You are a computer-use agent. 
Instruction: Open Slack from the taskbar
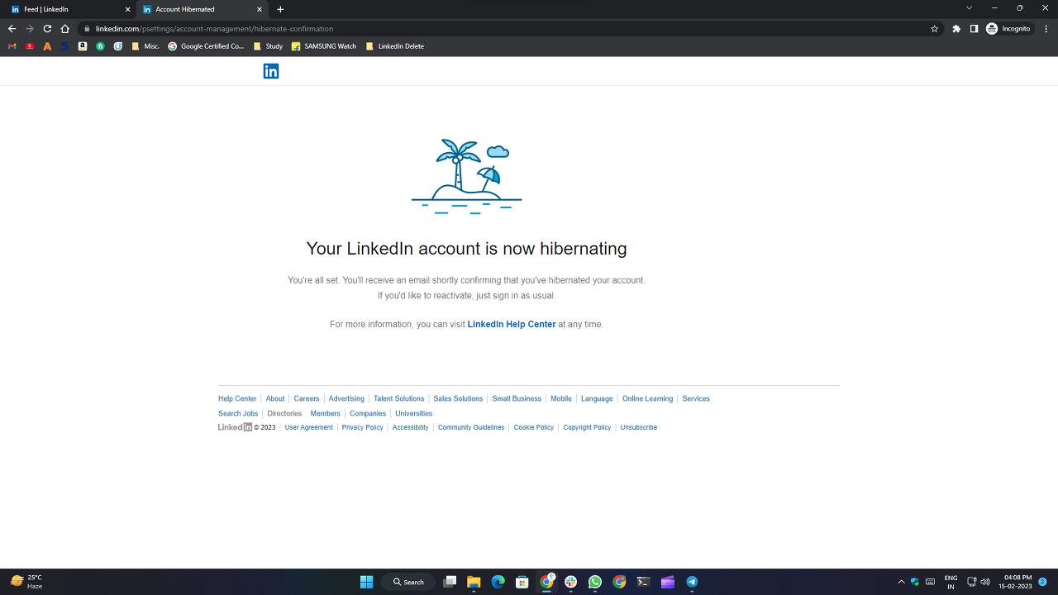coord(570,582)
